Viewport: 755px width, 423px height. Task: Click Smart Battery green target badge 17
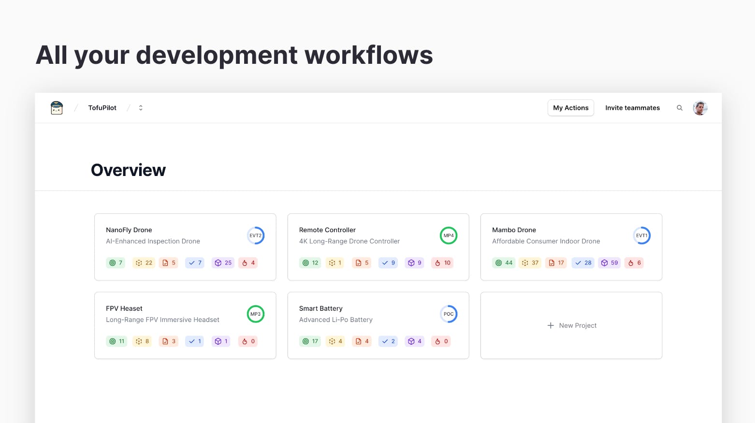pos(310,341)
